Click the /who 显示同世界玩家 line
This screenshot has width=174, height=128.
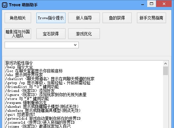point(24,75)
